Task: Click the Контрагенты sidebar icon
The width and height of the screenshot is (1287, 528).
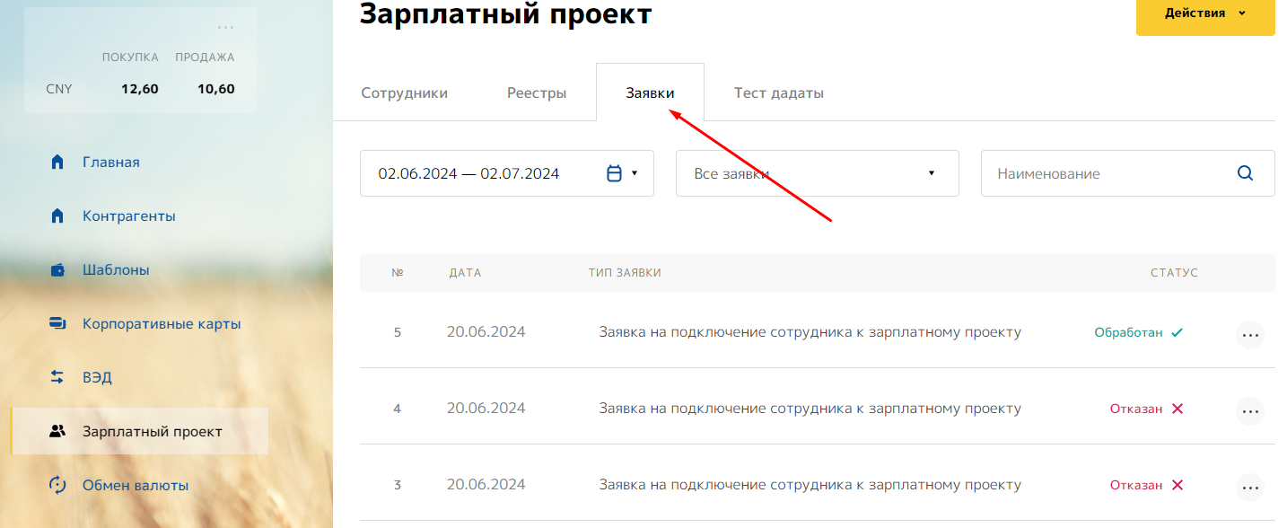Action: pyautogui.click(x=57, y=216)
